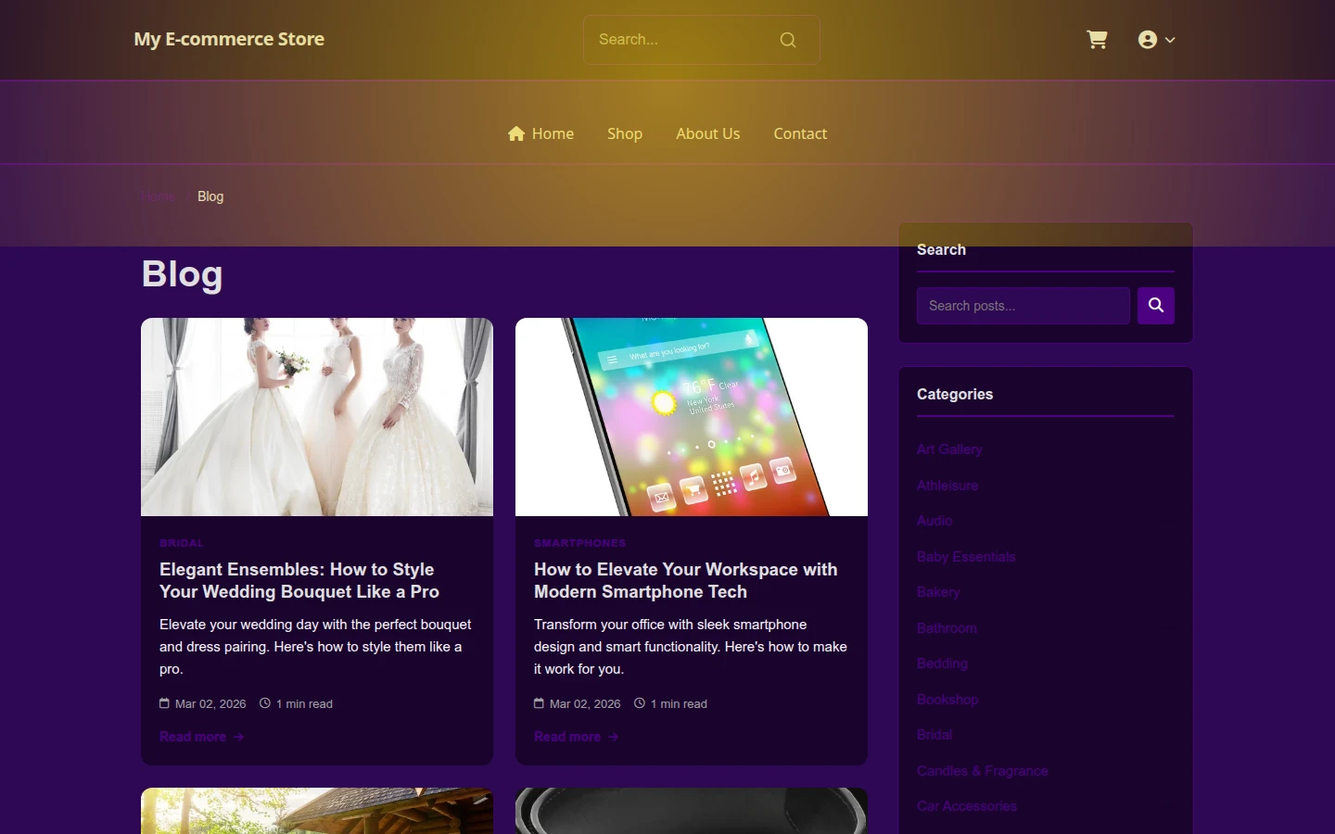Click 'Mar 02, 2026' on the smartphone post
1335x834 pixels.
585,704
